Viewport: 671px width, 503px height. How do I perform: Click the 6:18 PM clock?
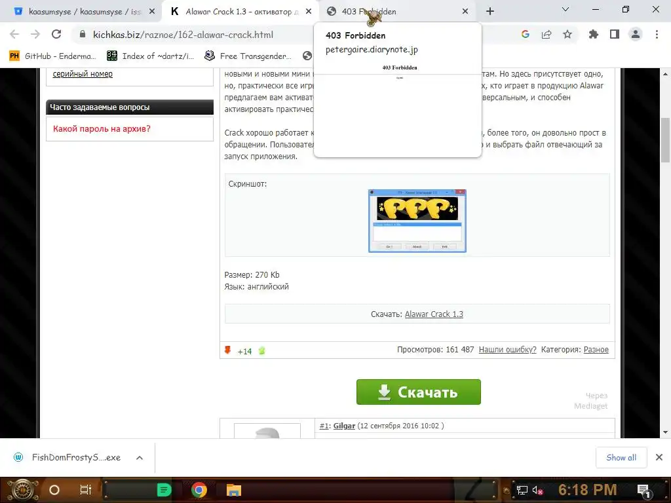point(588,490)
